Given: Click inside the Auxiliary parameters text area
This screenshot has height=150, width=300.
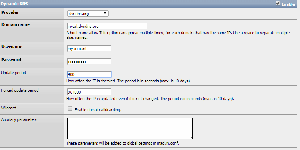Looking at the screenshot, I should pyautogui.click(x=130, y=128).
